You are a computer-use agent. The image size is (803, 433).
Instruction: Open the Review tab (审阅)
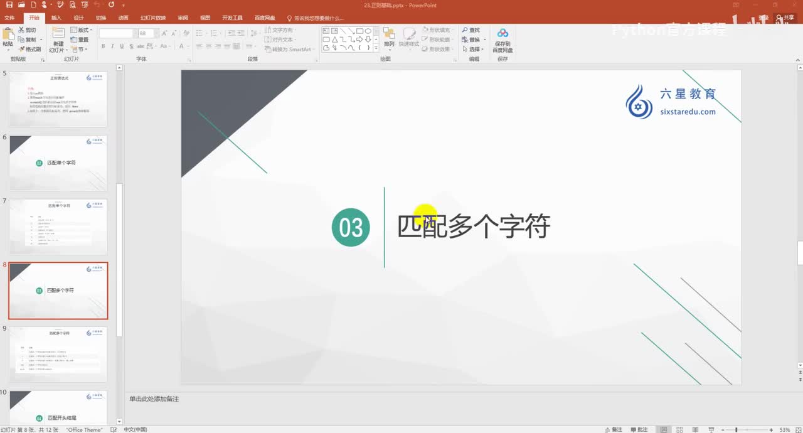coord(183,18)
